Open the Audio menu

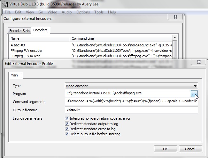pyautogui.click(x=67, y=12)
